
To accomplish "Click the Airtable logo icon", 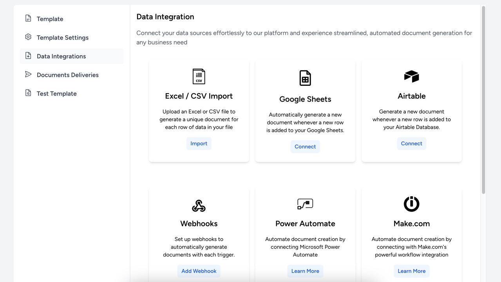I will [x=411, y=76].
